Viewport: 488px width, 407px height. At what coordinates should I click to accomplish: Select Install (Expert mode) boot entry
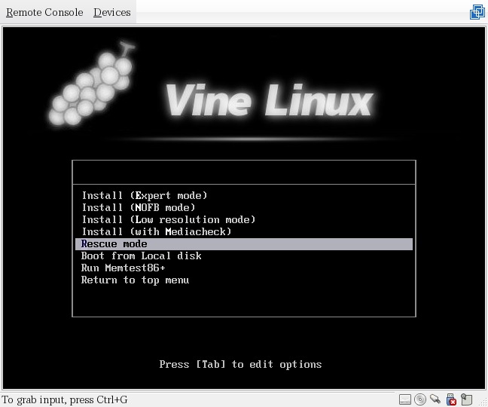point(244,195)
